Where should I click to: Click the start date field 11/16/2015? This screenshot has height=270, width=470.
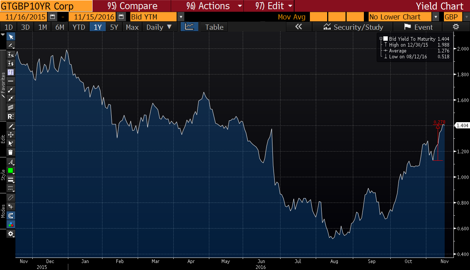[23, 17]
